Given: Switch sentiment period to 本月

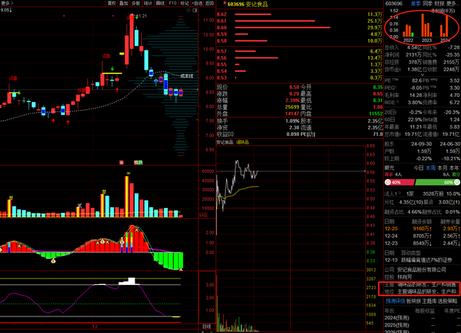Looking at the screenshot, I should (x=442, y=168).
